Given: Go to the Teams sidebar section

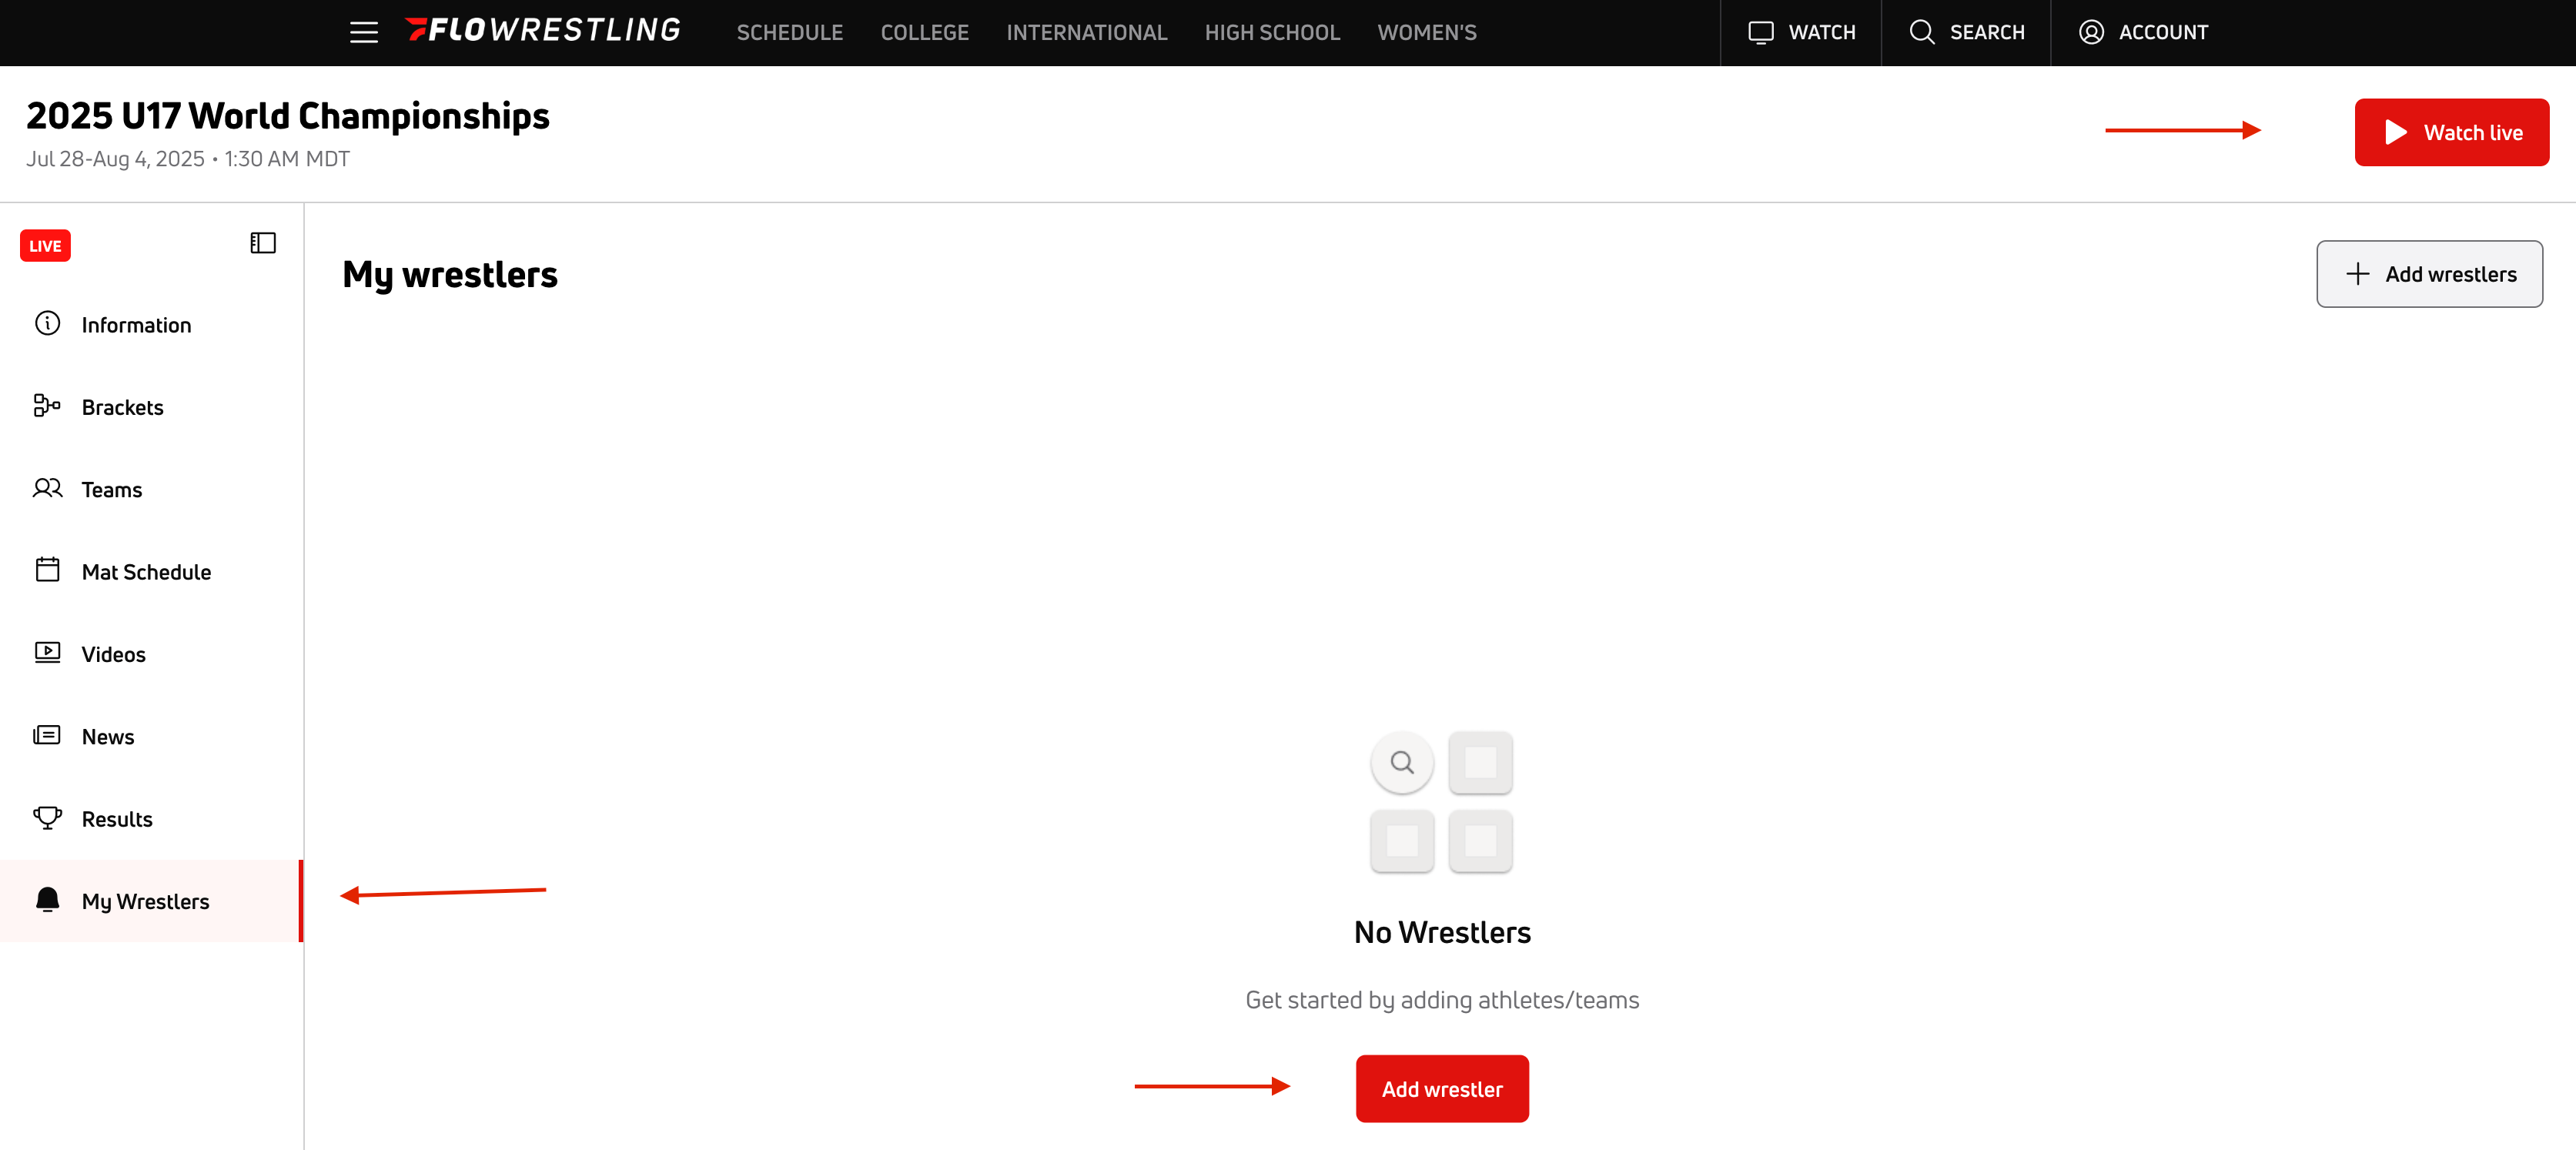Looking at the screenshot, I should pos(151,489).
